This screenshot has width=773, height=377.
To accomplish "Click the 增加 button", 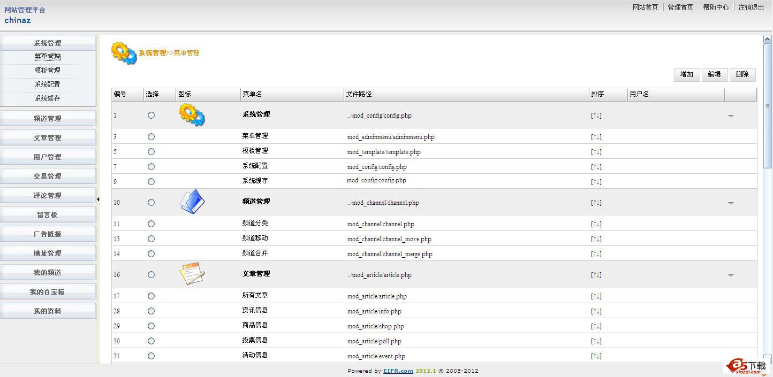I will coord(686,74).
